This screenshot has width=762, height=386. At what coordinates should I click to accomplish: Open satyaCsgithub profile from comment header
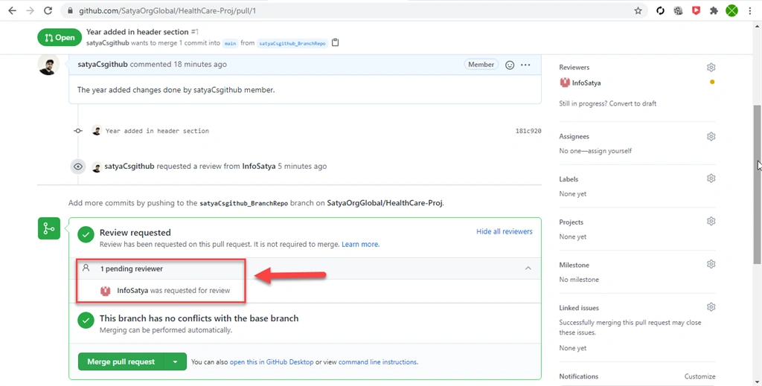103,64
